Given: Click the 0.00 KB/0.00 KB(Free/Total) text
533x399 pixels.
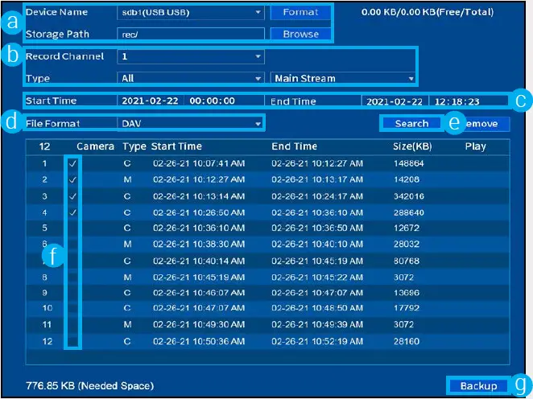Looking at the screenshot, I should (x=428, y=12).
